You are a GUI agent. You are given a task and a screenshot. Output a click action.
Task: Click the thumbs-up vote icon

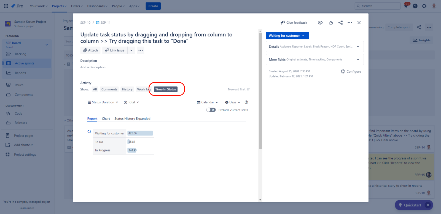point(331,23)
